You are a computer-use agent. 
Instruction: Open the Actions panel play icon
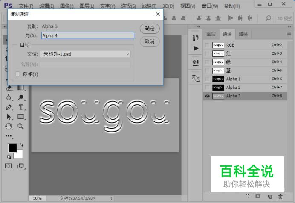(196, 48)
